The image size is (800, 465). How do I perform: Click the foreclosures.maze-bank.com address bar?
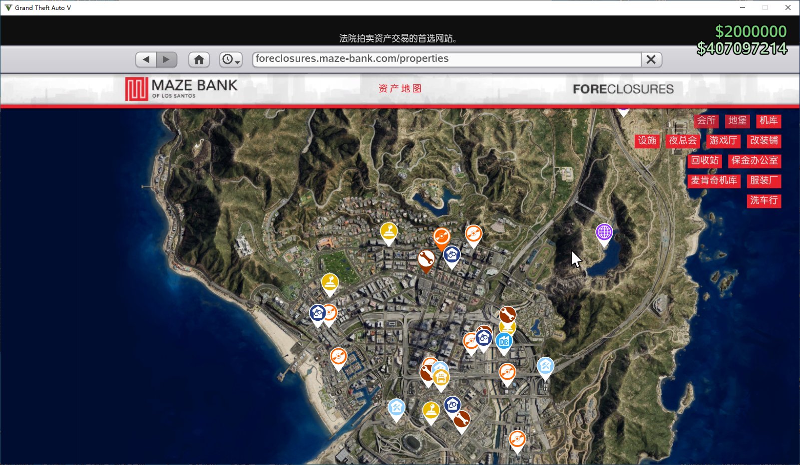click(x=446, y=59)
